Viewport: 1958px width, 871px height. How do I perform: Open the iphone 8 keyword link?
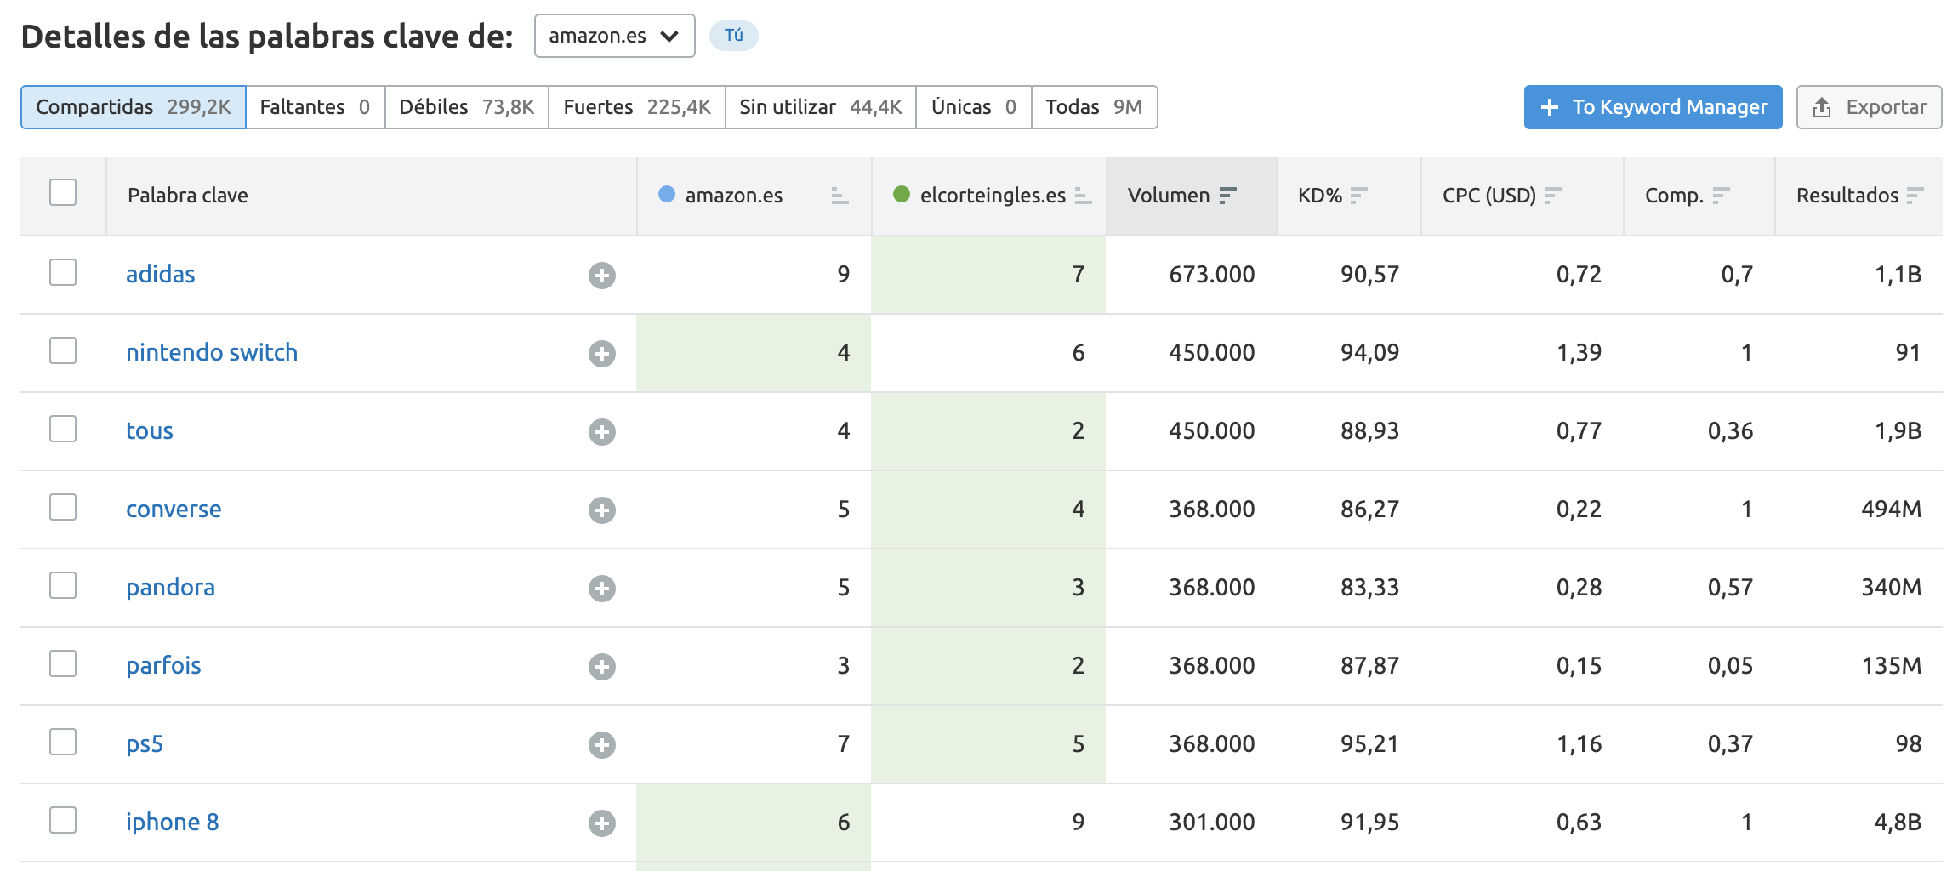[173, 822]
